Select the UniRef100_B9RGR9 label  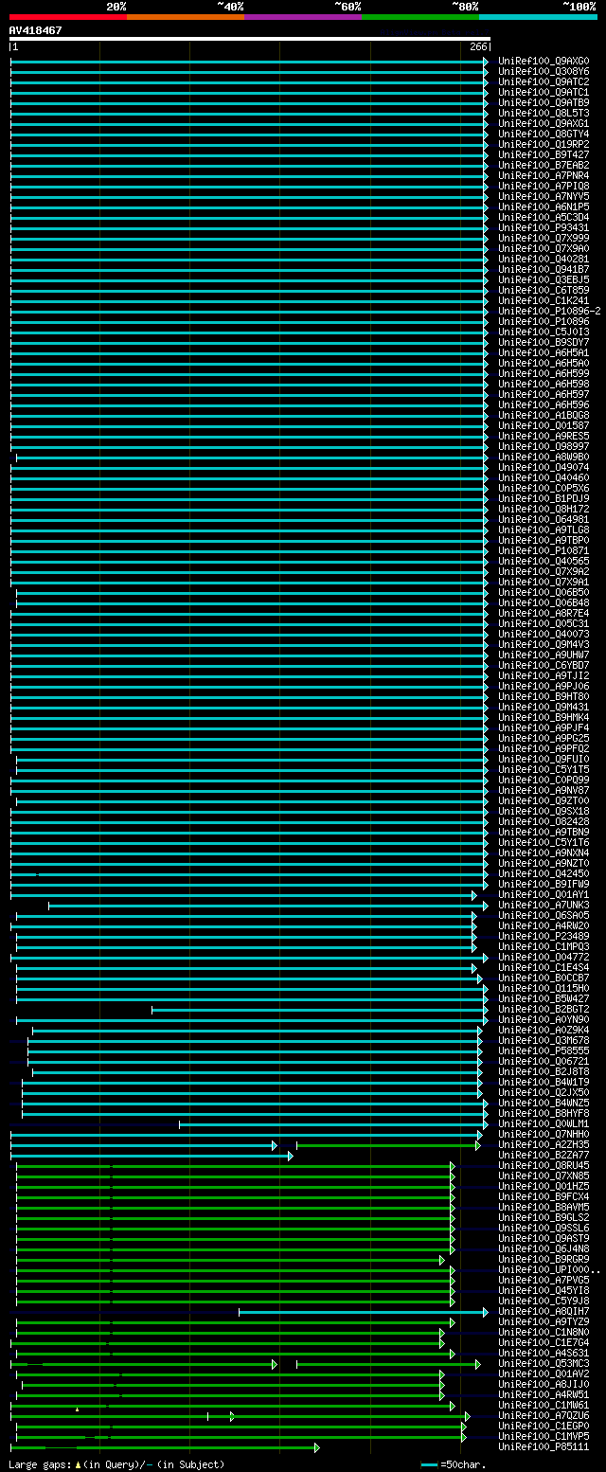point(544,1259)
